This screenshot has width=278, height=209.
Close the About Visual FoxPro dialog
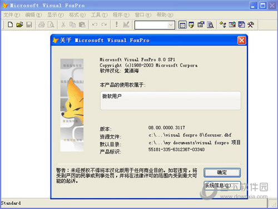pos(242,40)
